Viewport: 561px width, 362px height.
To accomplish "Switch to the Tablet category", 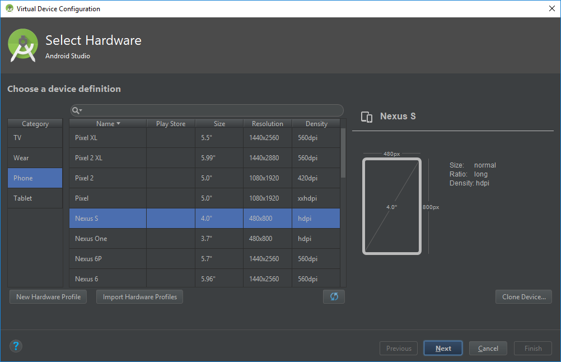I will [35, 198].
